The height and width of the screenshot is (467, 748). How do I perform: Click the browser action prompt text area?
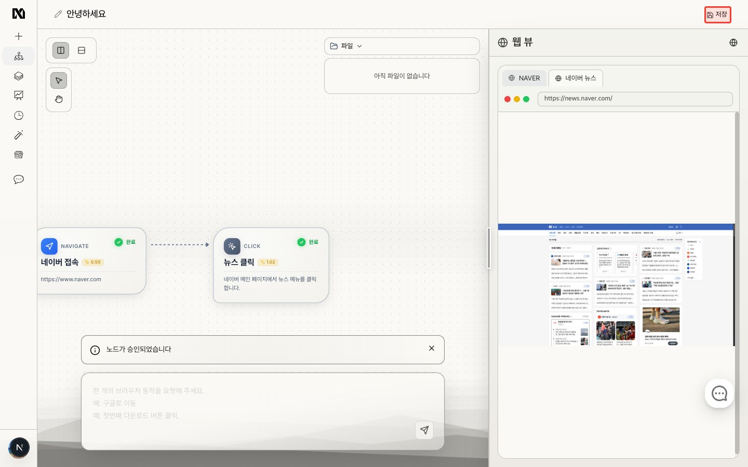(x=263, y=411)
